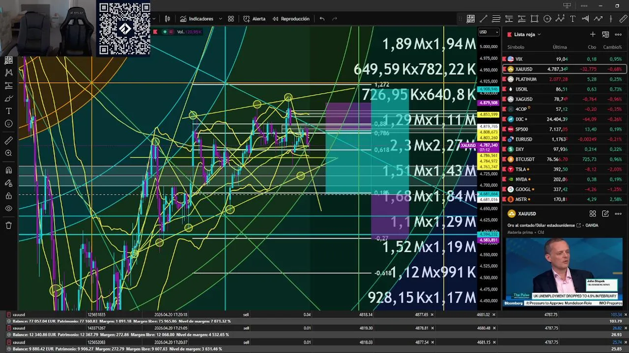
Task: Select the ruler measure tool in top bar
Action: tap(624, 19)
